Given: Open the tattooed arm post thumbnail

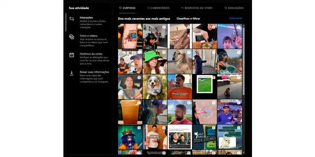Looking at the screenshot, I should [x=130, y=36].
